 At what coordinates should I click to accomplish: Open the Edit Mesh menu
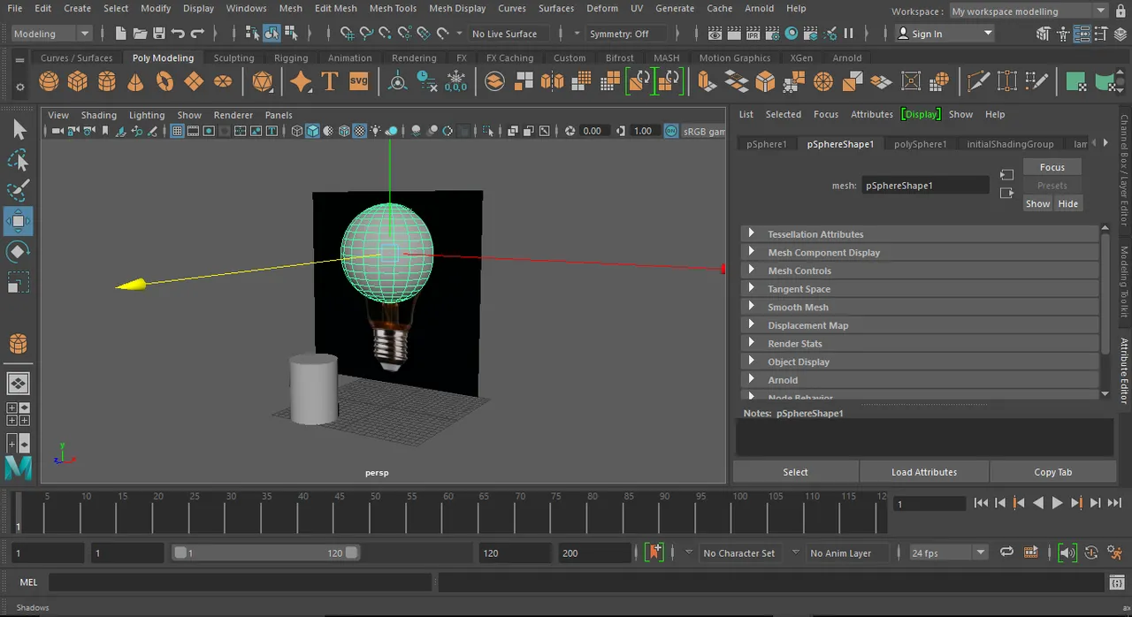pos(336,8)
